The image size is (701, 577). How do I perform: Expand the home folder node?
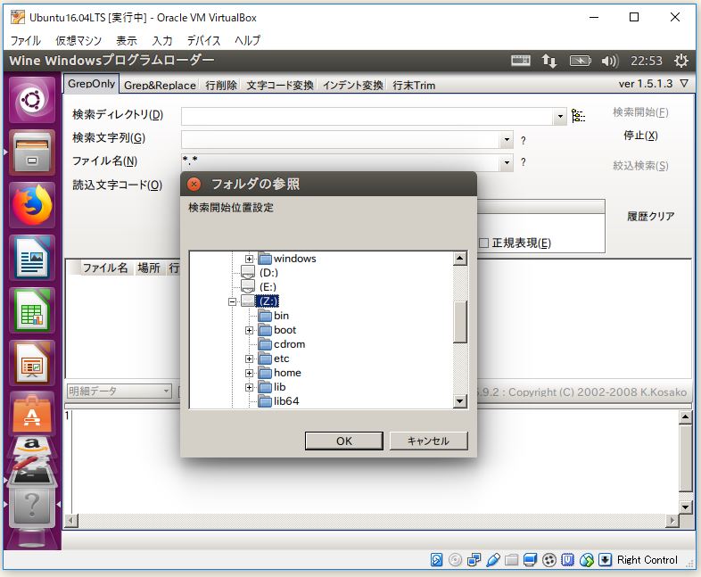[250, 373]
